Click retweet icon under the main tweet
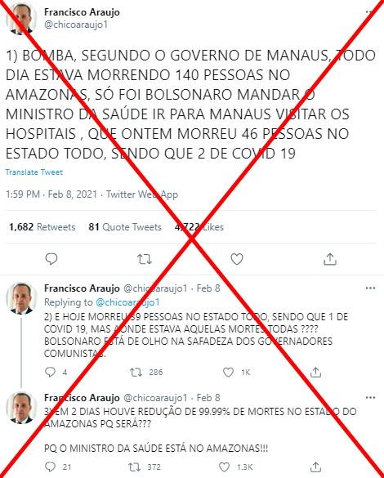Viewport: 384px width, 478px height. pos(144,259)
